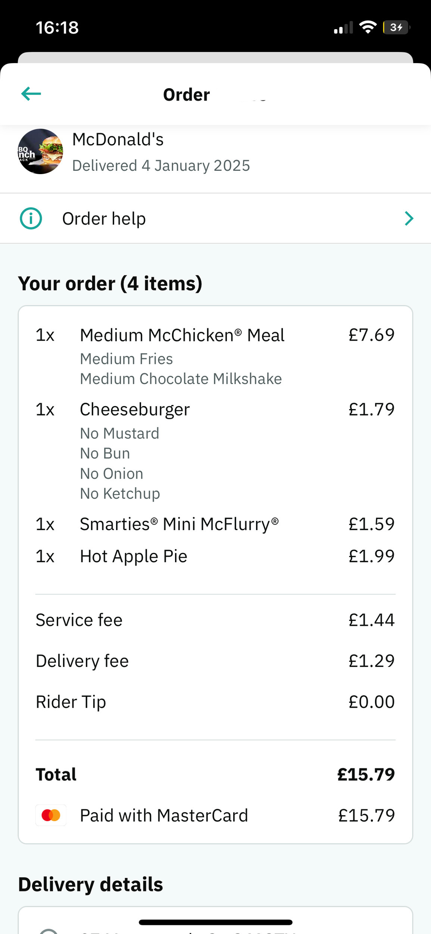
Task: Expand Order help with chevron arrow
Action: coord(409,219)
